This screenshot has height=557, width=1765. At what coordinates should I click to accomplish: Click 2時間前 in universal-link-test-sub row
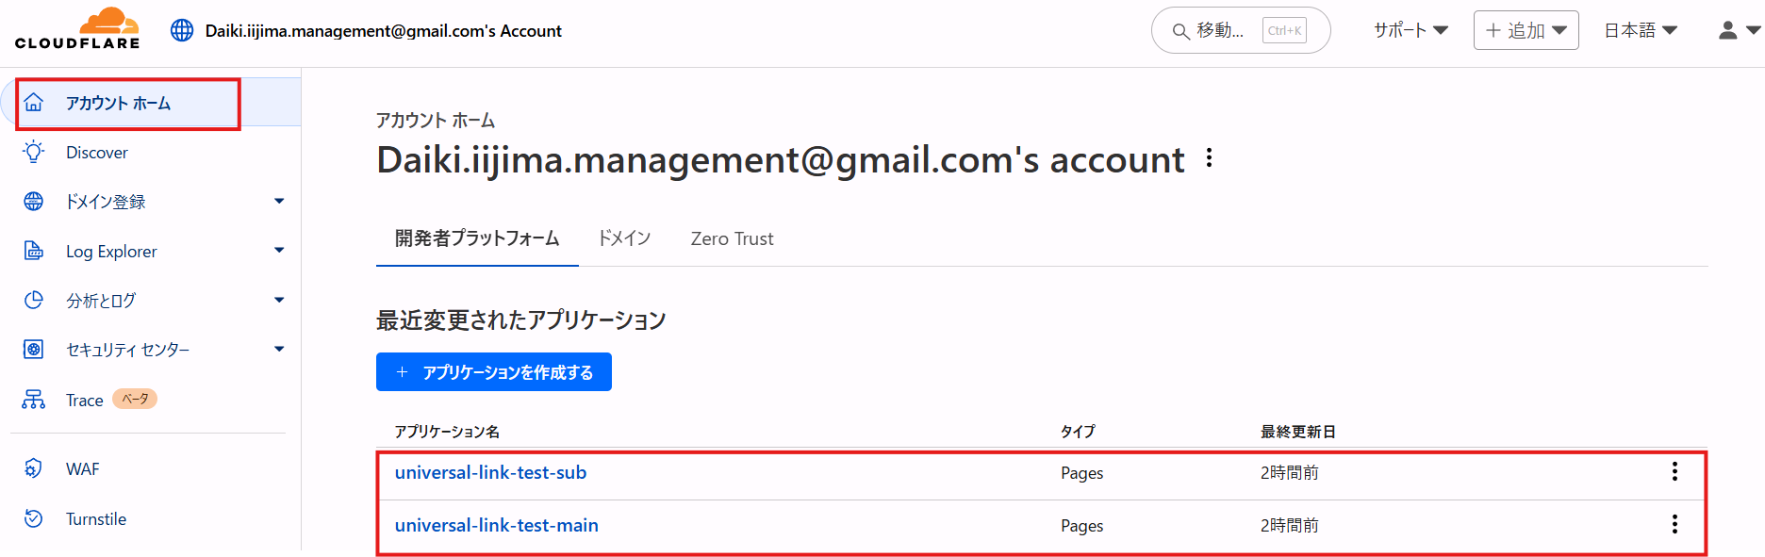coord(1290,473)
